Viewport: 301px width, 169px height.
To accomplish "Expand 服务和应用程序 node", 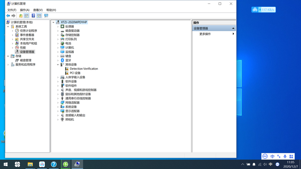I will point(8,65).
